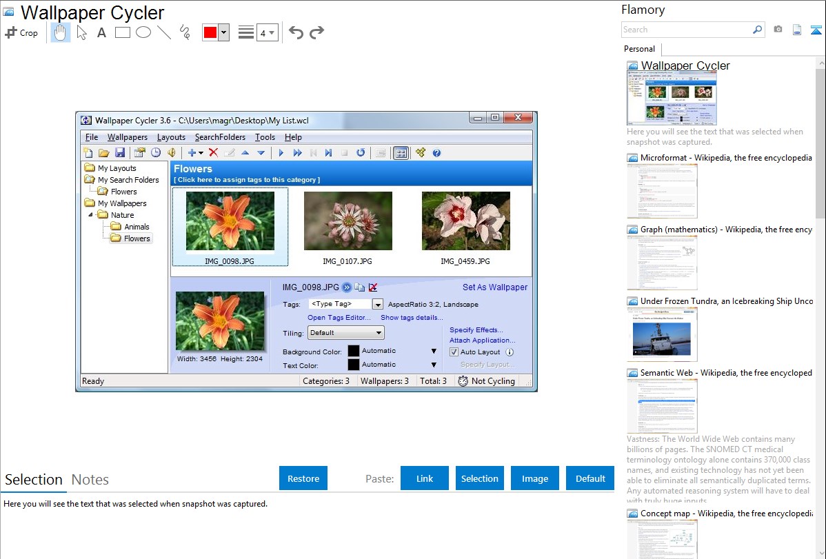Click the search magnifier icon
The image size is (826, 559).
point(757,30)
